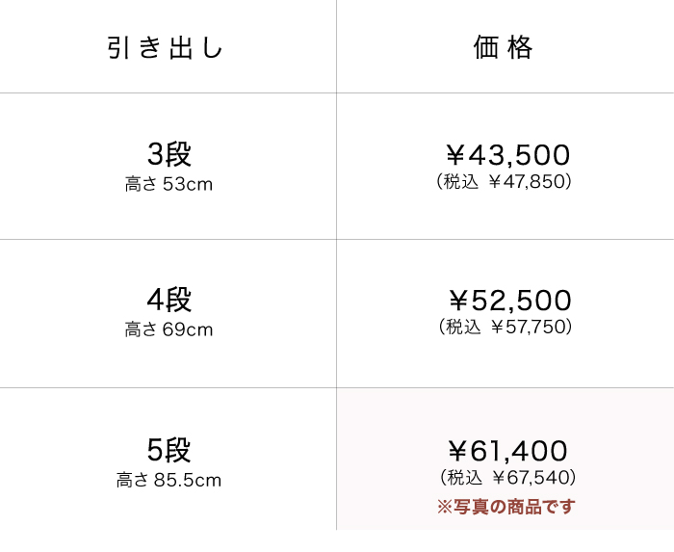
Task: Click the 高さ 69cm label
Action: (168, 330)
